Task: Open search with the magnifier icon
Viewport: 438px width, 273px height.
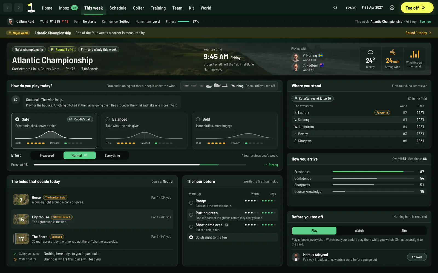Action: click(335, 8)
